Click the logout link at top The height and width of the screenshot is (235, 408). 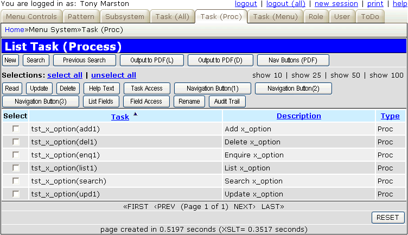point(246,4)
